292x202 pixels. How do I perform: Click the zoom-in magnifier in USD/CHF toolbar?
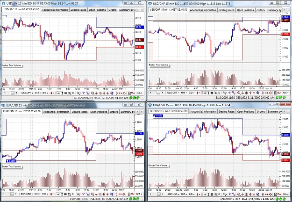pyautogui.click(x=239, y=93)
